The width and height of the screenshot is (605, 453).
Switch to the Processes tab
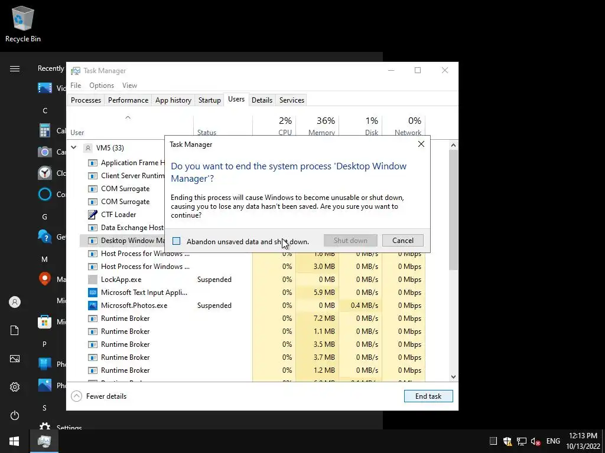(86, 100)
